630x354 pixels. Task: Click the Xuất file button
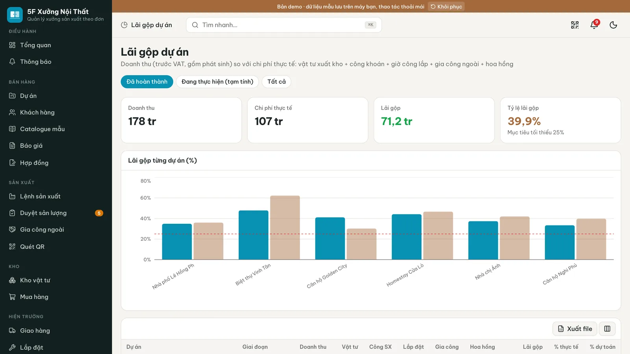575,329
